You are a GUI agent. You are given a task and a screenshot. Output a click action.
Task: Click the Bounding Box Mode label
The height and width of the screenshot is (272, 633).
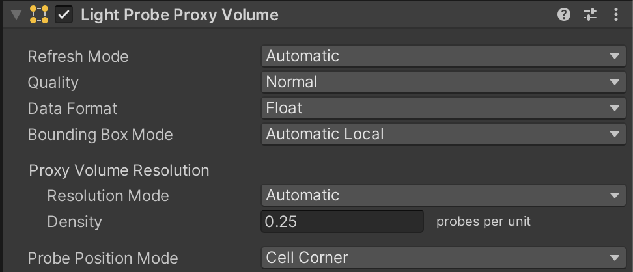[100, 135]
